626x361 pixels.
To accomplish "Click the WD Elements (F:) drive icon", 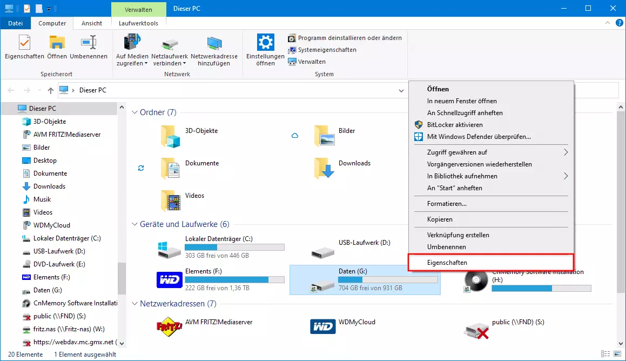I will (170, 279).
